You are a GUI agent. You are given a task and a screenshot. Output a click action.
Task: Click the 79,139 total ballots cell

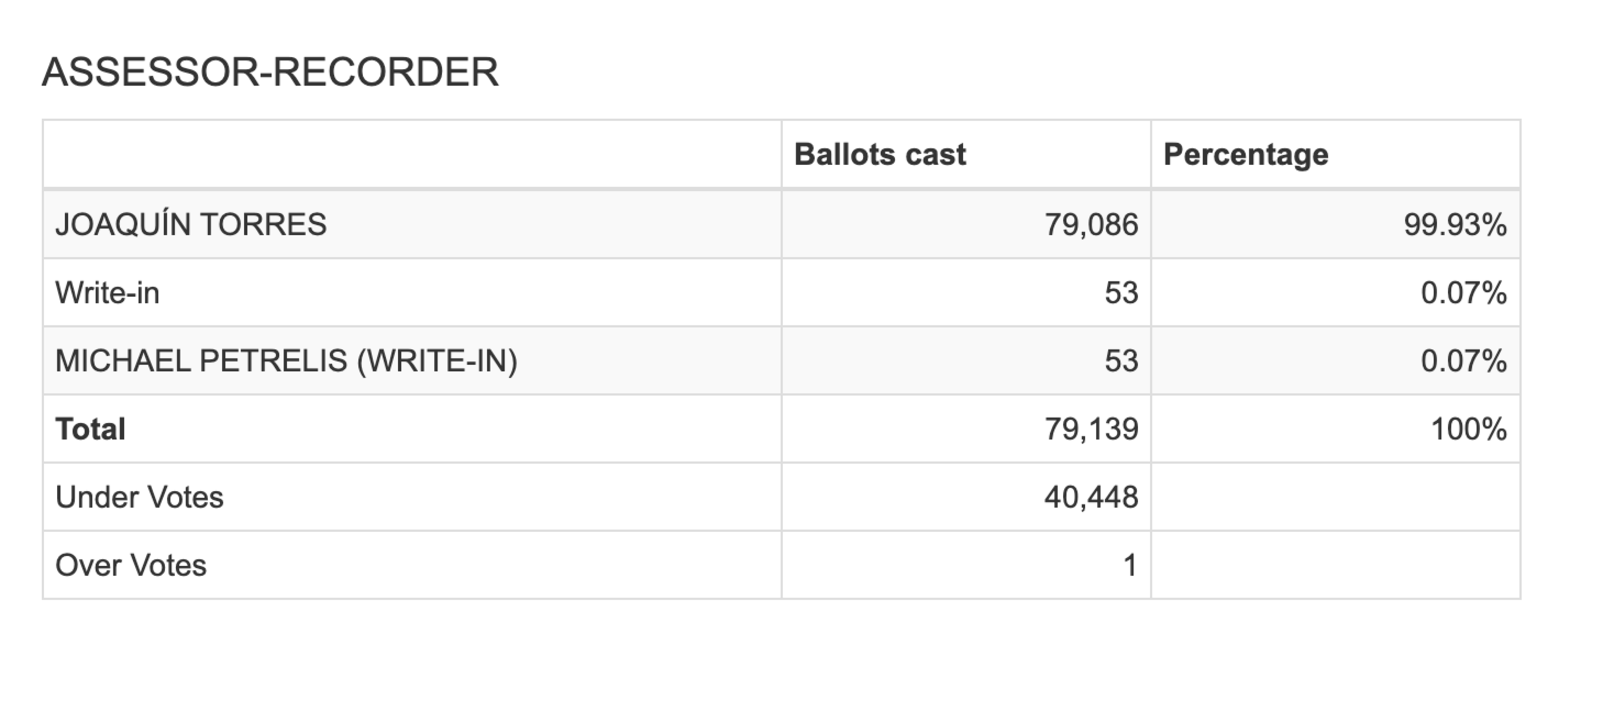point(1091,429)
